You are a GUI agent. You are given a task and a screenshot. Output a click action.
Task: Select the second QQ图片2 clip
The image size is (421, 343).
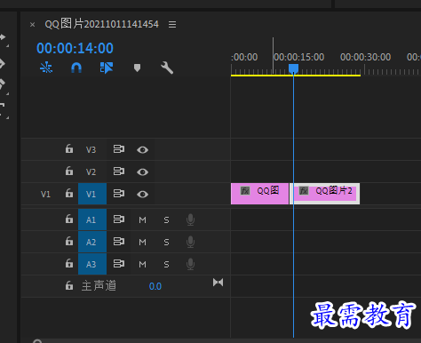(326, 194)
